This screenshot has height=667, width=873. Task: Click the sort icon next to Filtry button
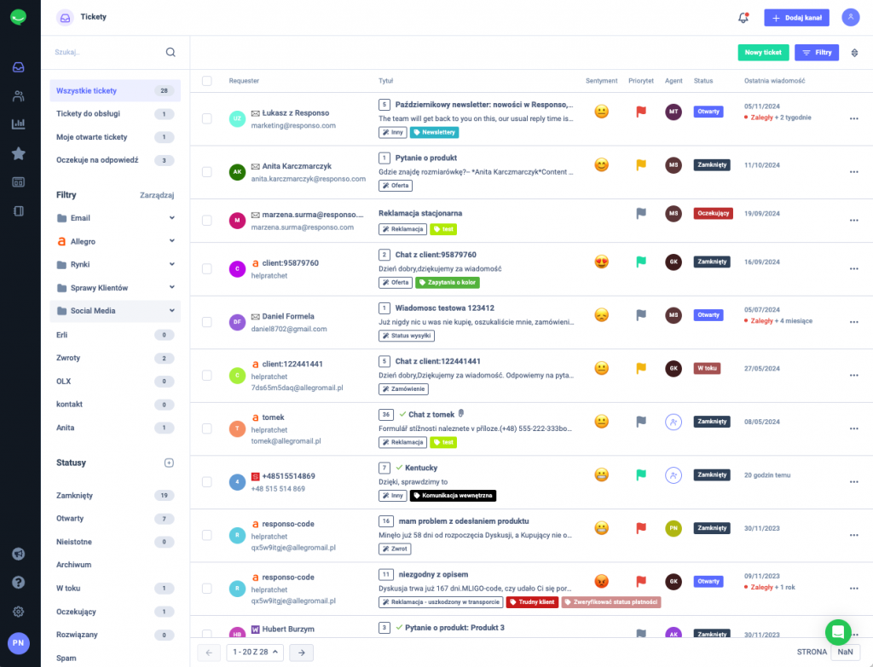(856, 52)
